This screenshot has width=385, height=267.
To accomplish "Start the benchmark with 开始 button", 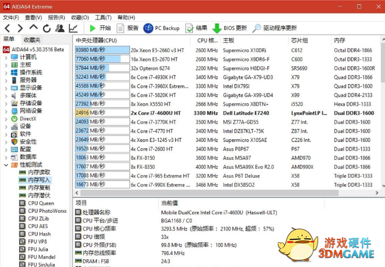I will coord(100,28).
